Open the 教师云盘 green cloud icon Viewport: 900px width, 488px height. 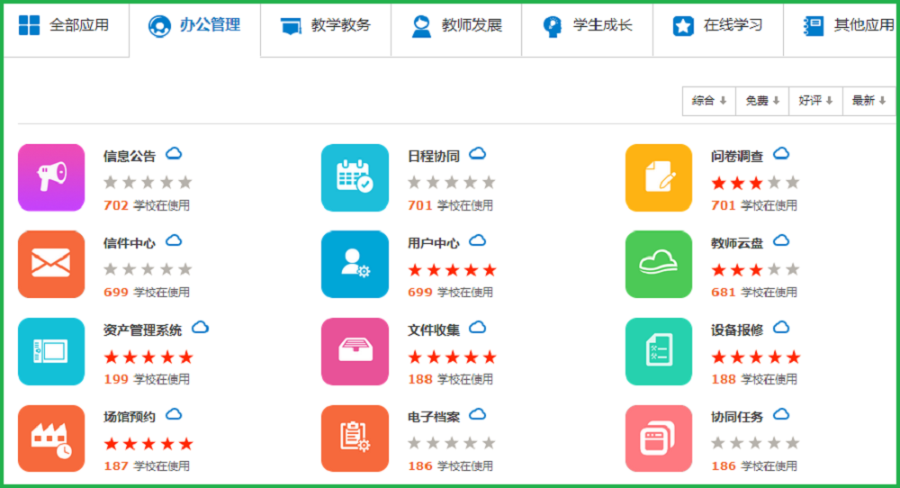tap(659, 264)
